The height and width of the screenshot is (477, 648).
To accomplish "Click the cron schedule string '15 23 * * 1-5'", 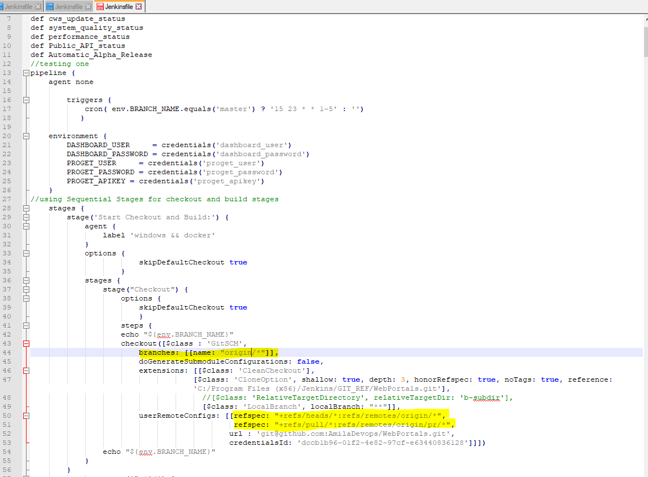I will (x=304, y=109).
